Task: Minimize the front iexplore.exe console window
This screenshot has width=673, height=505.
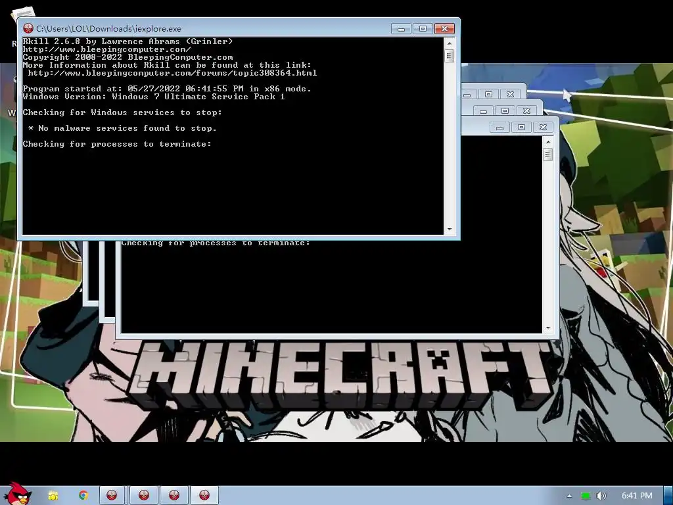Action: coord(402,29)
